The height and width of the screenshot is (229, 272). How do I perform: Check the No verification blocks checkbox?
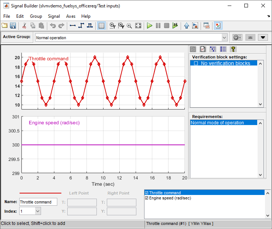point(196,63)
